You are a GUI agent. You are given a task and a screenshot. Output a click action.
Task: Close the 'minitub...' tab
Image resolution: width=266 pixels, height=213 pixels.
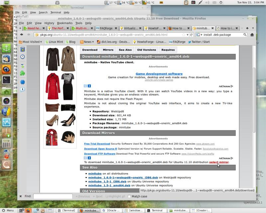[212, 28]
